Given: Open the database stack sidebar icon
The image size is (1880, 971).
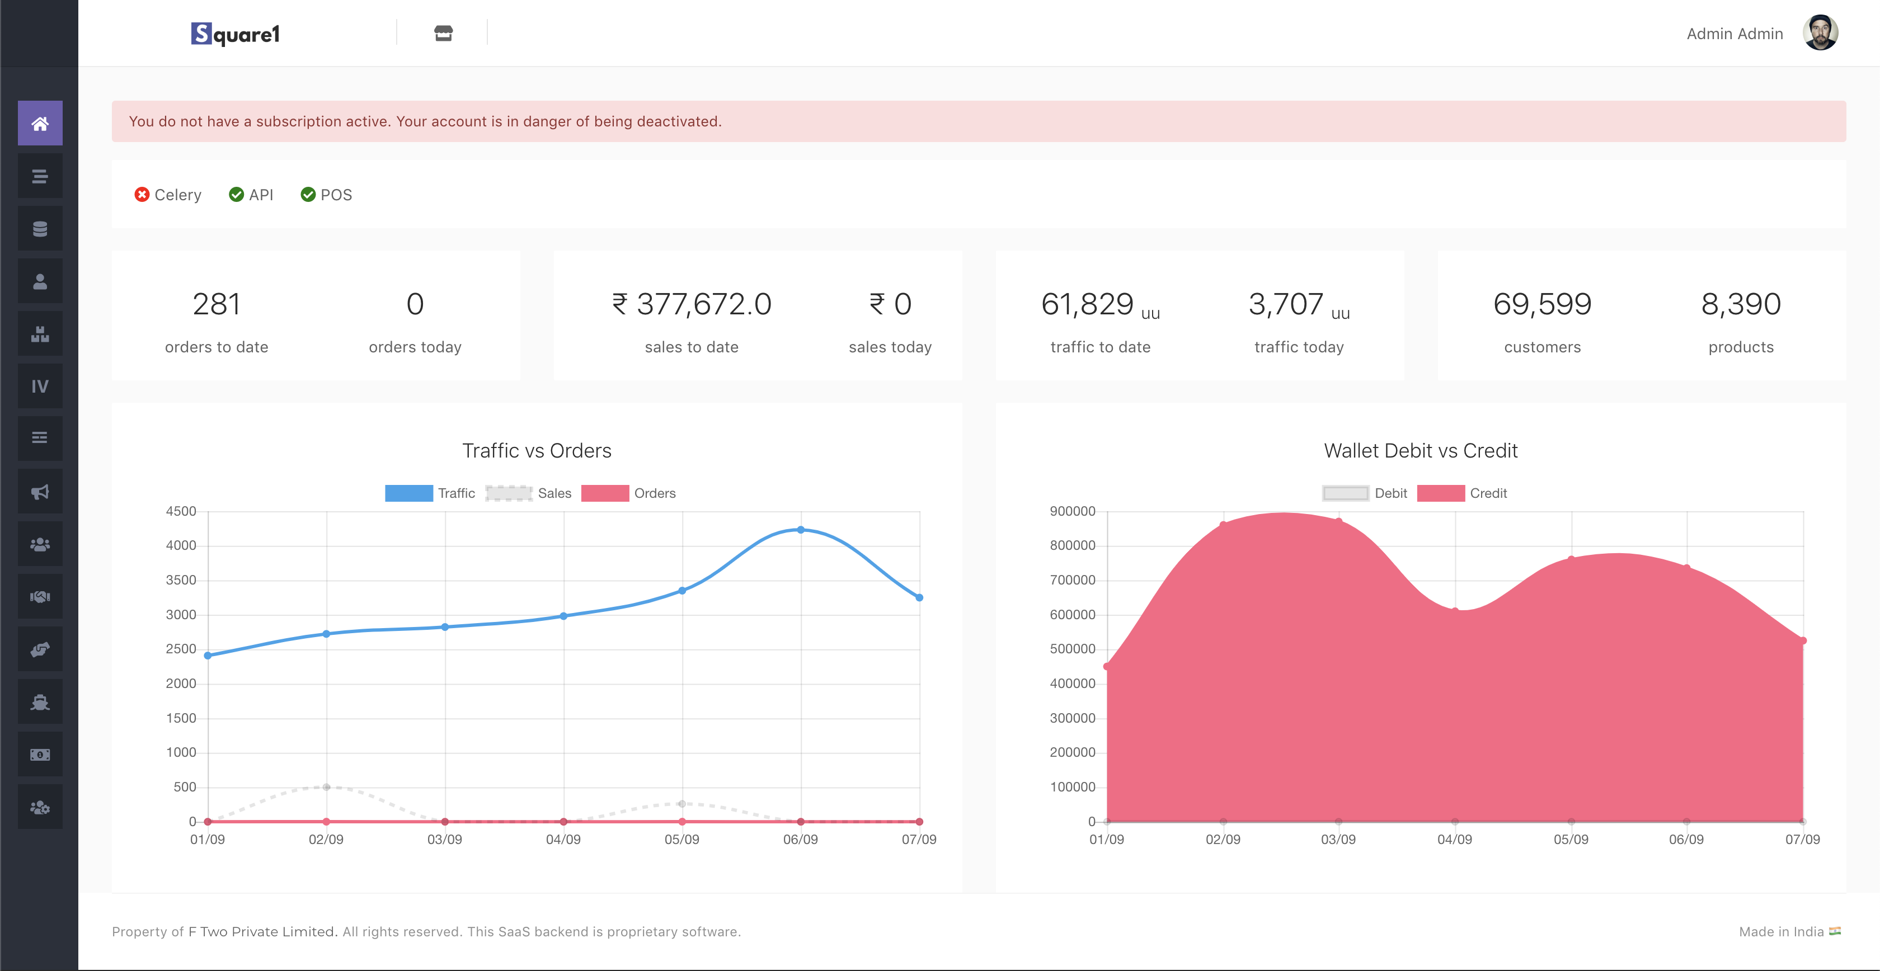Looking at the screenshot, I should (40, 229).
